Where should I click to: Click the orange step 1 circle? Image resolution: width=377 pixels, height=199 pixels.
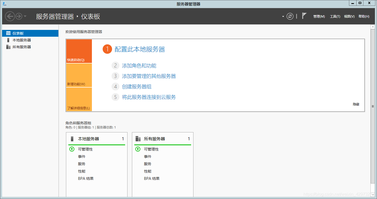(x=107, y=49)
